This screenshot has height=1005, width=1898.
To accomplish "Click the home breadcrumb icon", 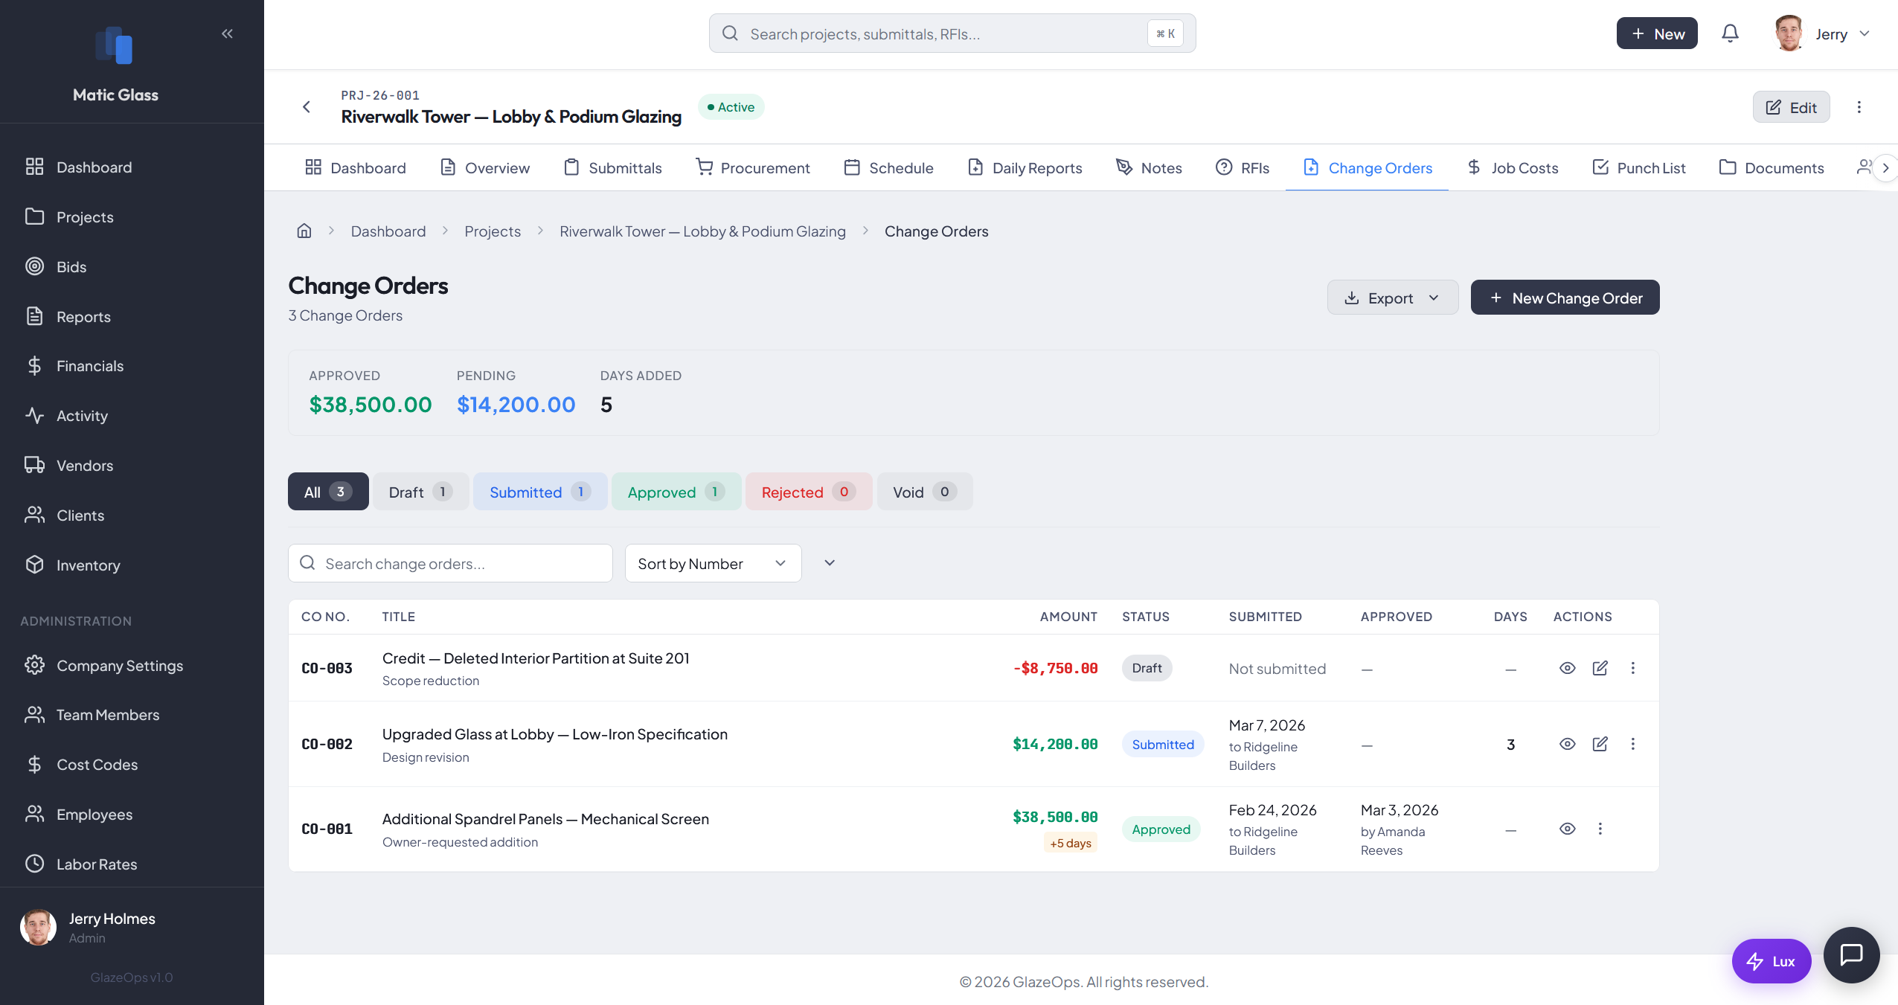I will [304, 231].
